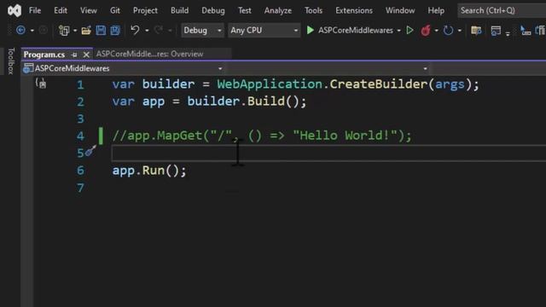Expand the New Project dropdown arrow
This screenshot has width=546, height=307.
(x=75, y=31)
